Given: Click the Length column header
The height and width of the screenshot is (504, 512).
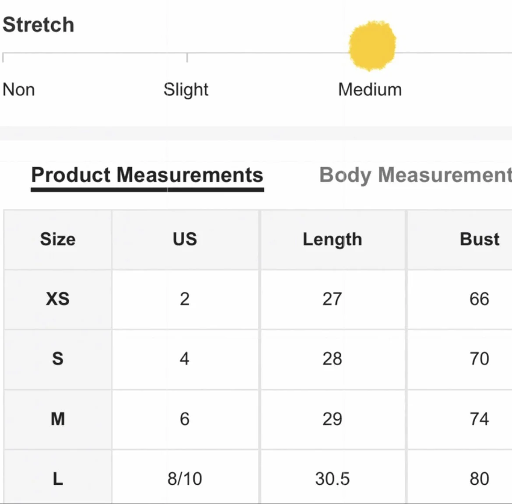Looking at the screenshot, I should 333,240.
